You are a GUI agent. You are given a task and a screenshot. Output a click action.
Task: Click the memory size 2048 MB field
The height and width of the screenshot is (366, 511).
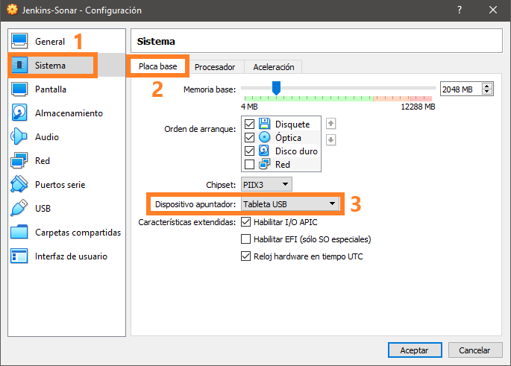[460, 89]
